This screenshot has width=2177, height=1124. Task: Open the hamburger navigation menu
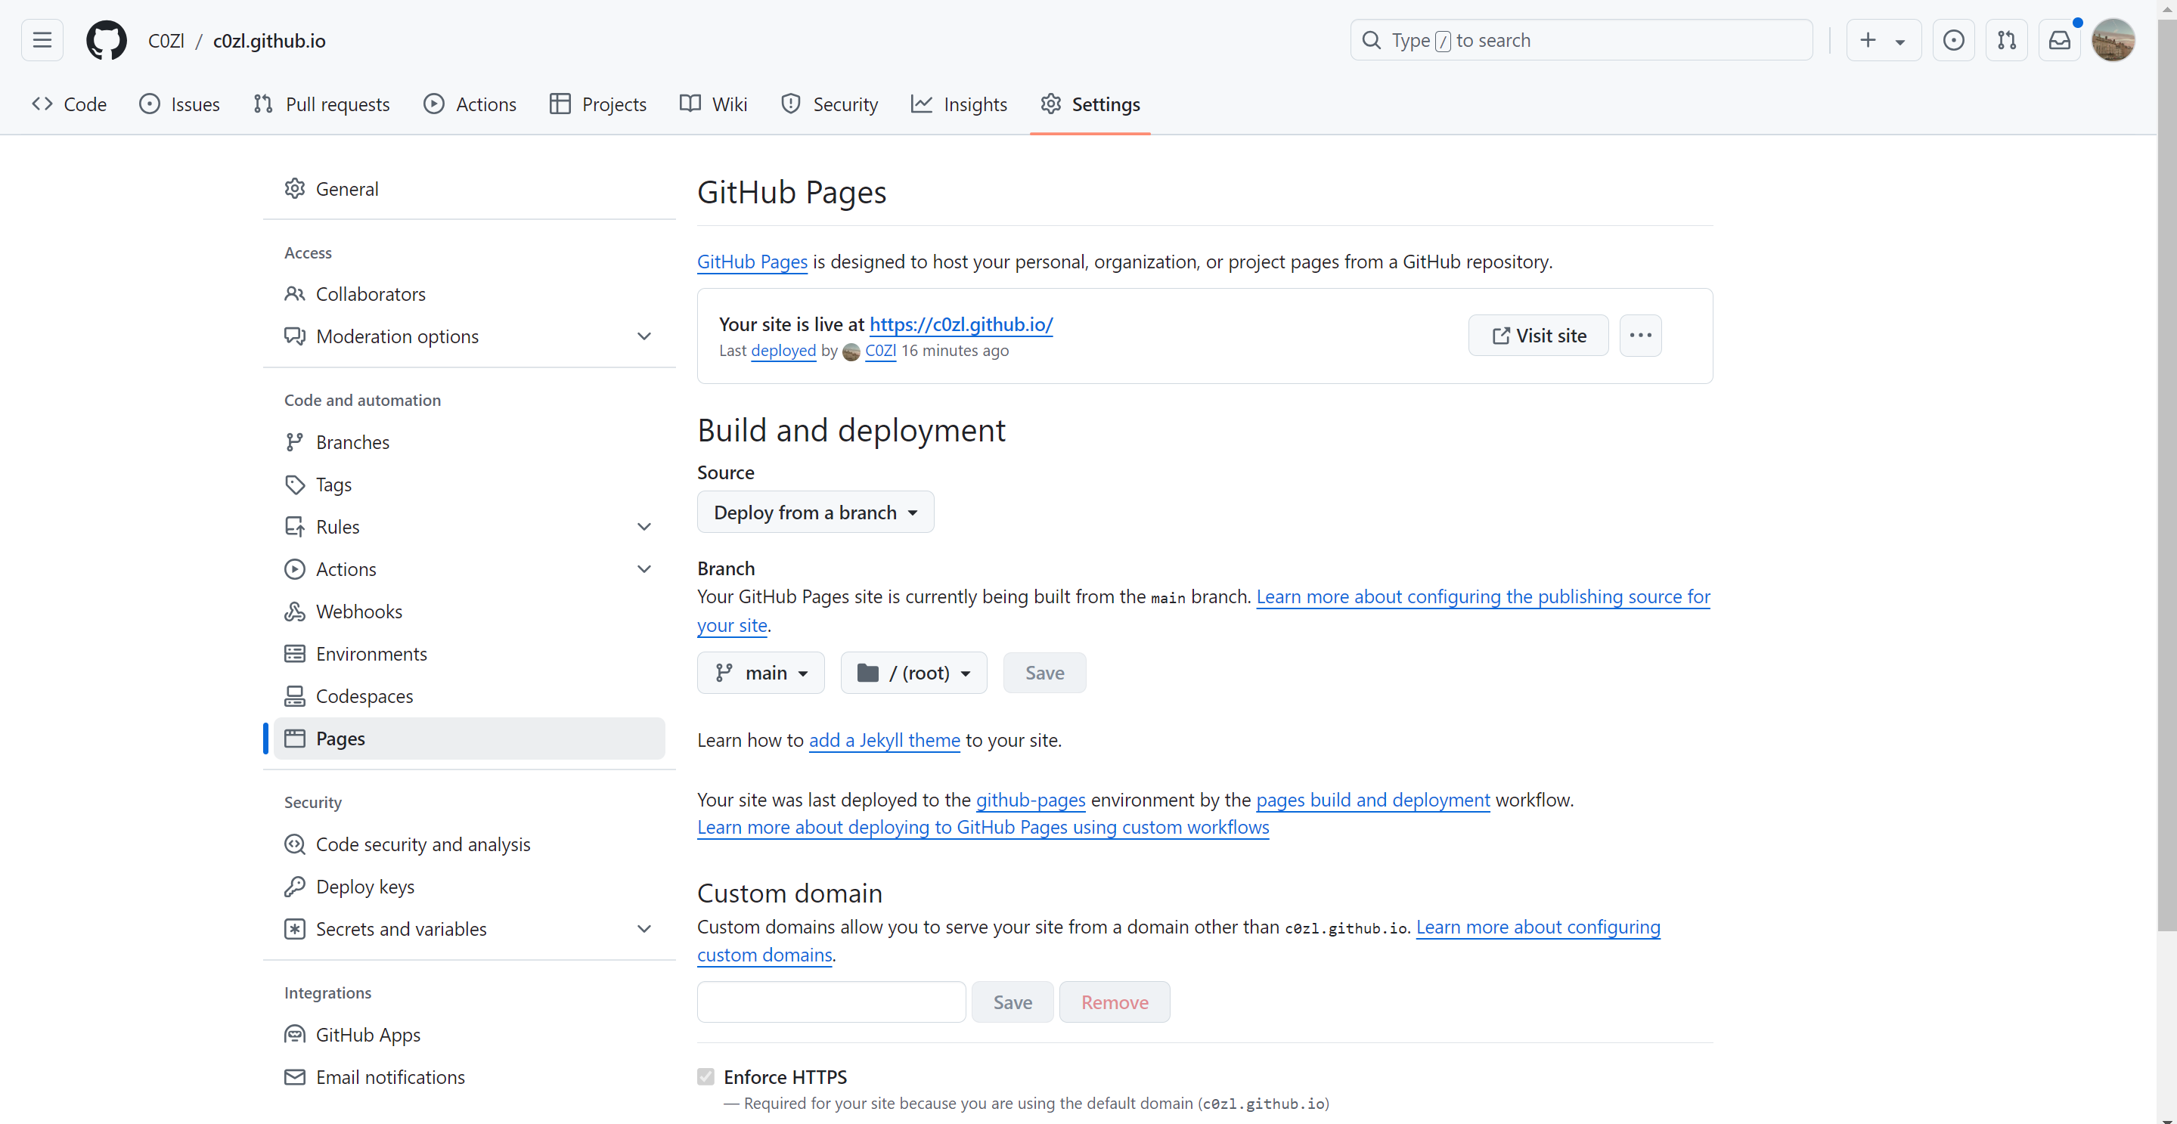click(x=42, y=41)
